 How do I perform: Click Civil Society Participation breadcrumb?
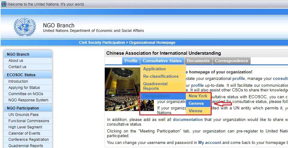click(102, 43)
